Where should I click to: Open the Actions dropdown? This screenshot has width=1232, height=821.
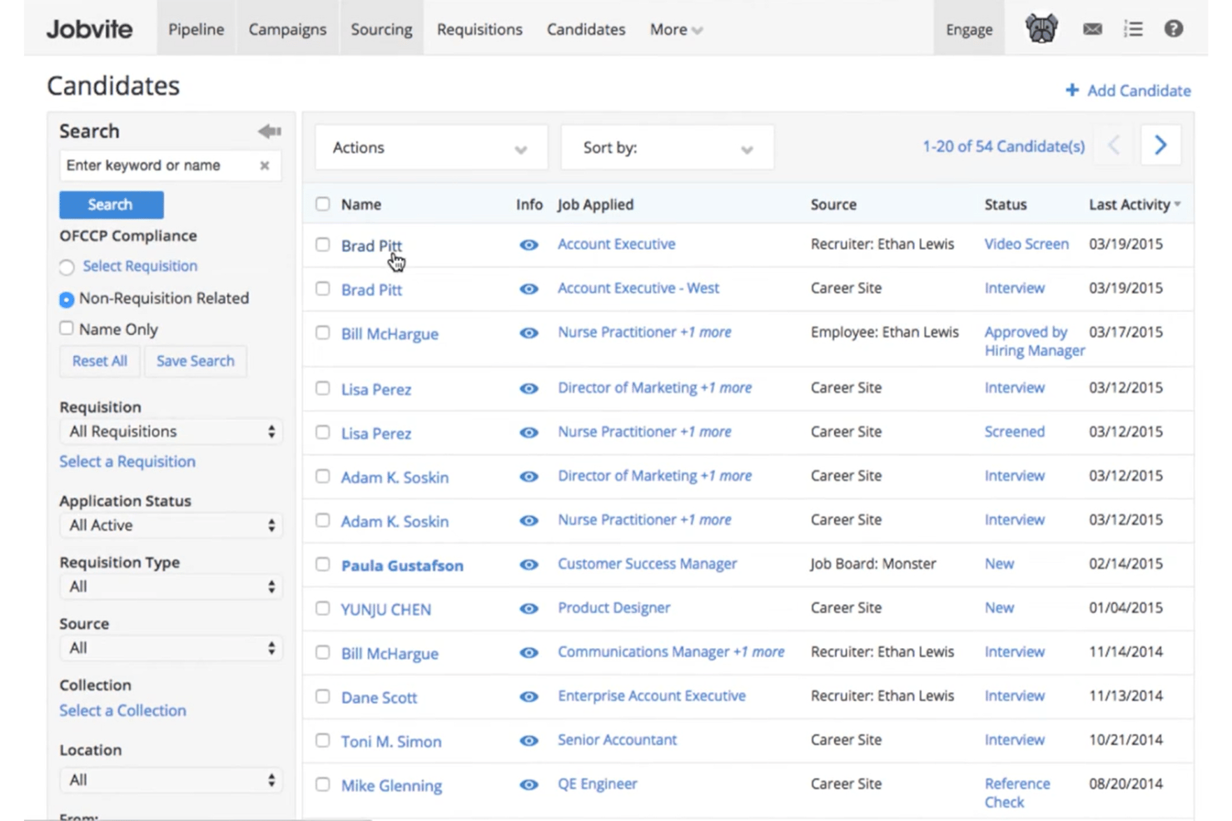tap(431, 147)
